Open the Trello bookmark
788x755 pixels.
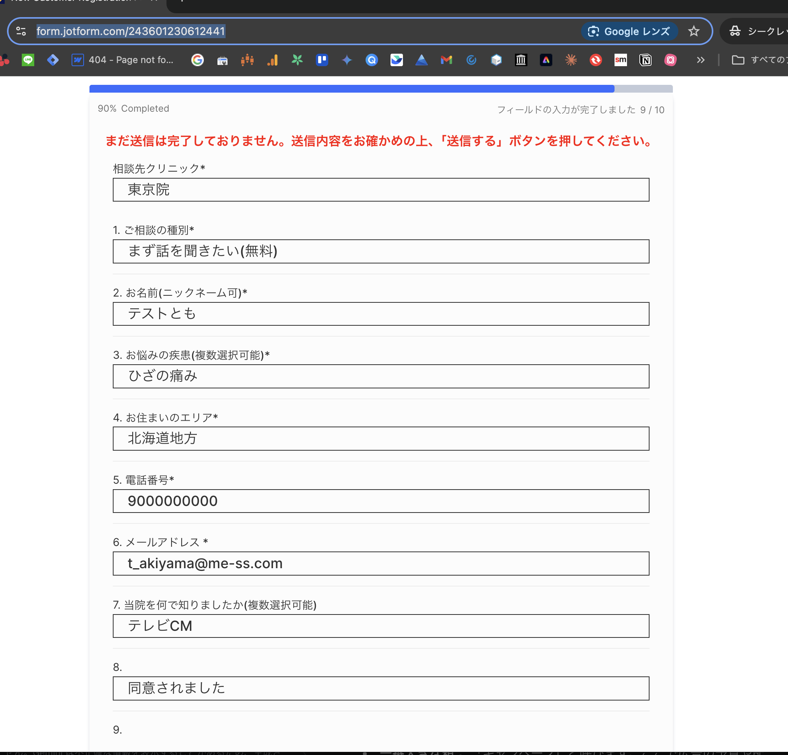322,60
